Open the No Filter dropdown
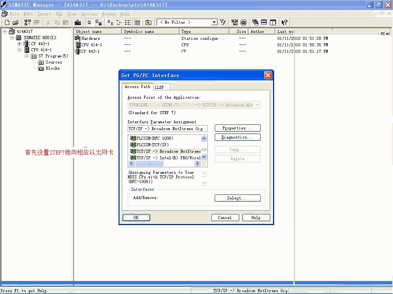The width and height of the screenshot is (393, 294). tap(214, 22)
